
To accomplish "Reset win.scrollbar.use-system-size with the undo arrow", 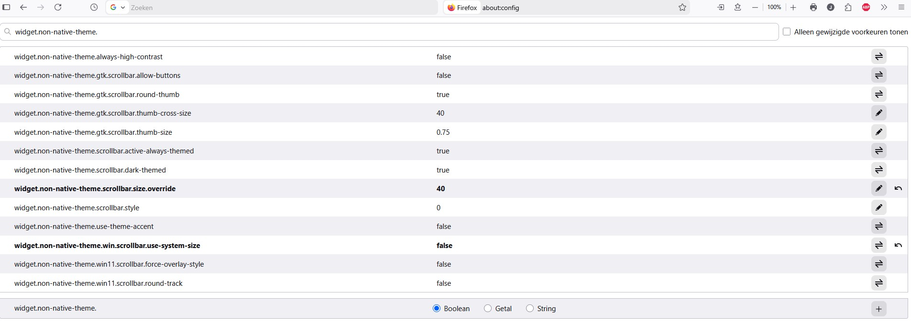I will [x=898, y=245].
